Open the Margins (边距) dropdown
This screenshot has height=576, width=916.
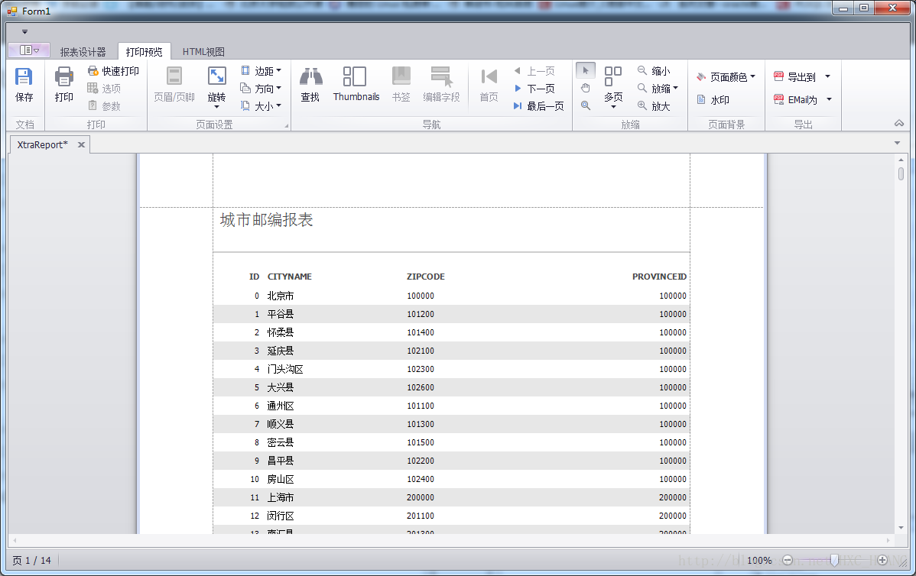pyautogui.click(x=261, y=71)
